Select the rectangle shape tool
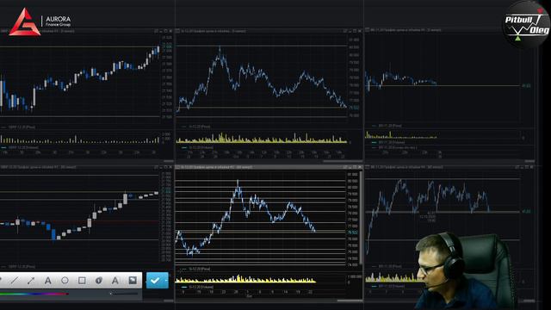The image size is (551, 310). coord(82,280)
